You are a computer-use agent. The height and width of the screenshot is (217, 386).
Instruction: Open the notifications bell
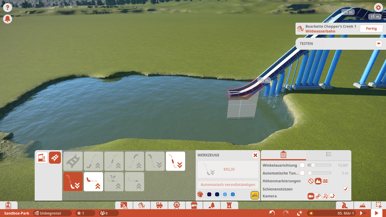[8, 19]
